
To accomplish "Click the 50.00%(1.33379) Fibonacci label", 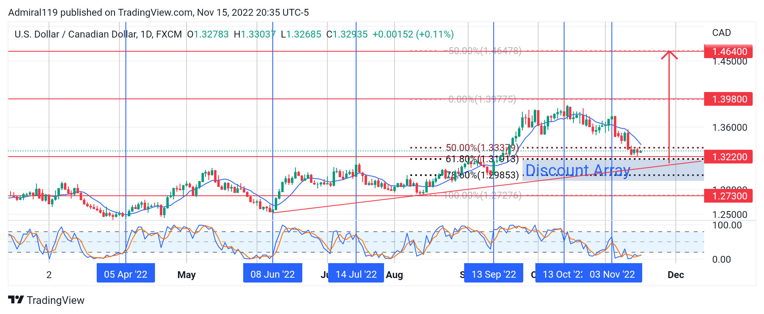I will (482, 148).
